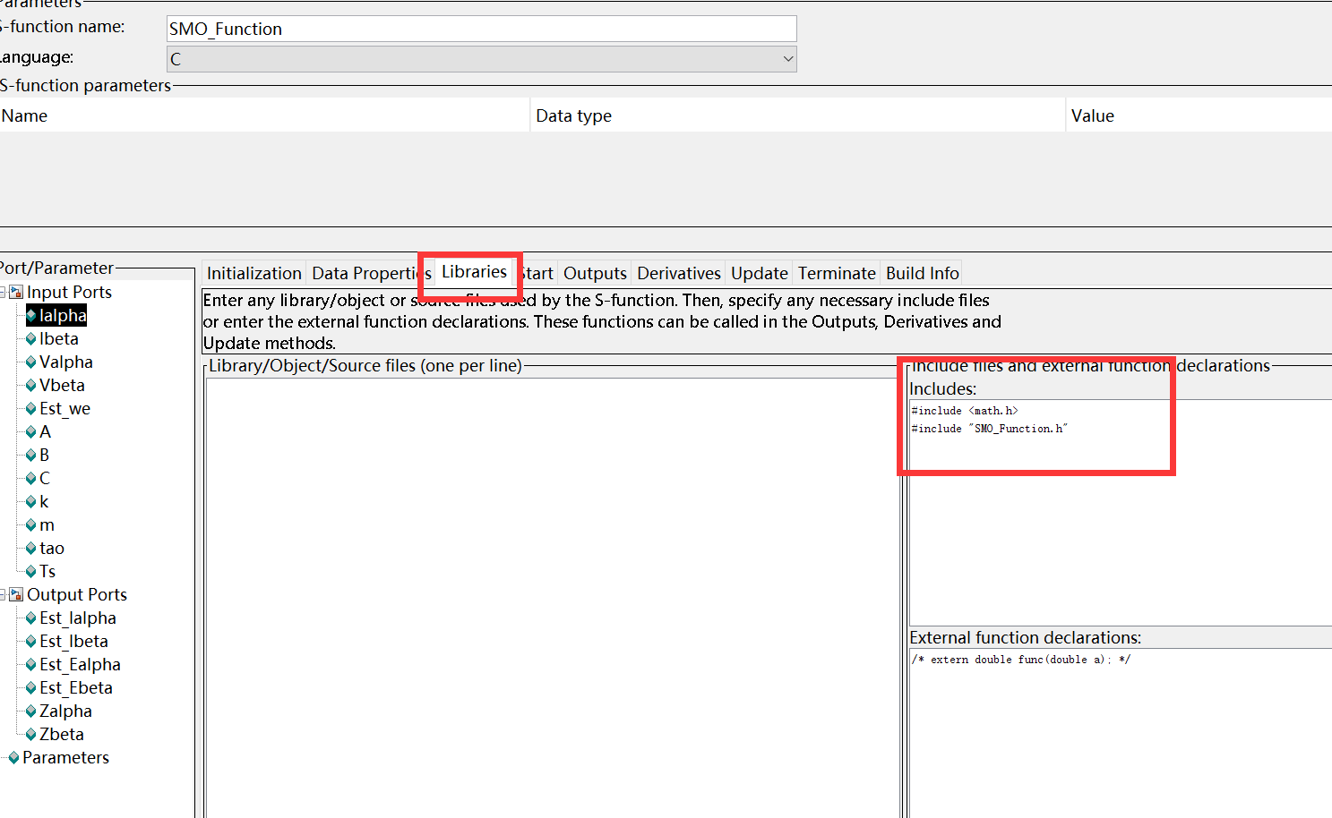Click the #include "SMO_Function.h" line
The width and height of the screenshot is (1332, 818).
(990, 429)
